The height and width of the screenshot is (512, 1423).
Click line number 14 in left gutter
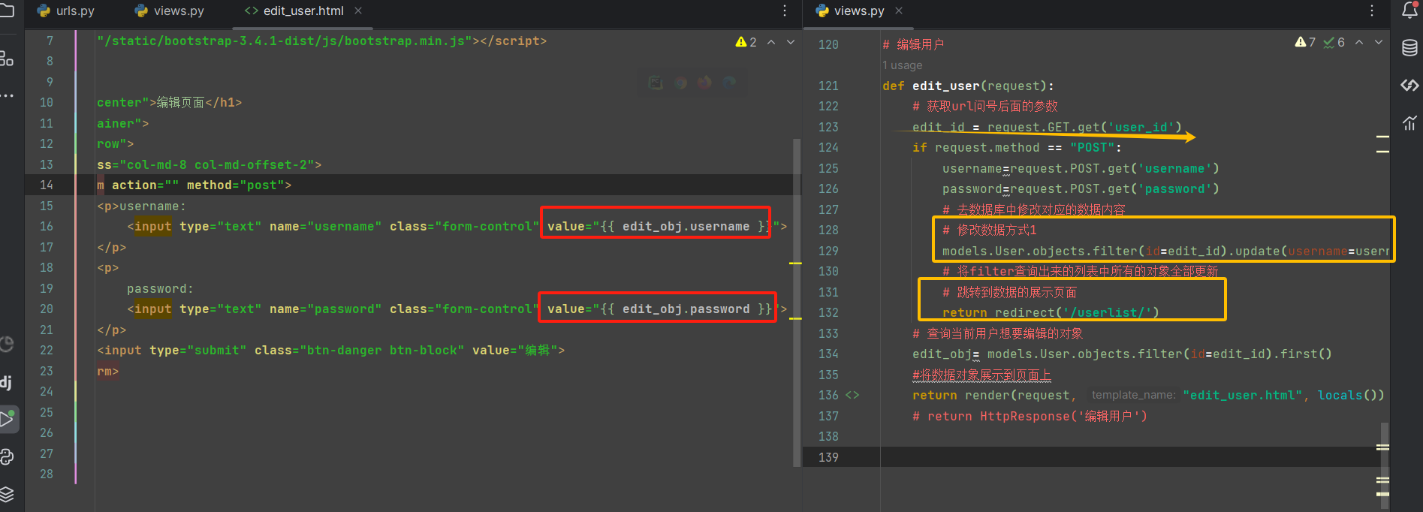[47, 185]
